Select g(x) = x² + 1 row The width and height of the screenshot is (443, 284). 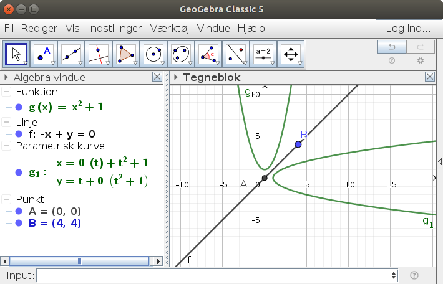66,107
